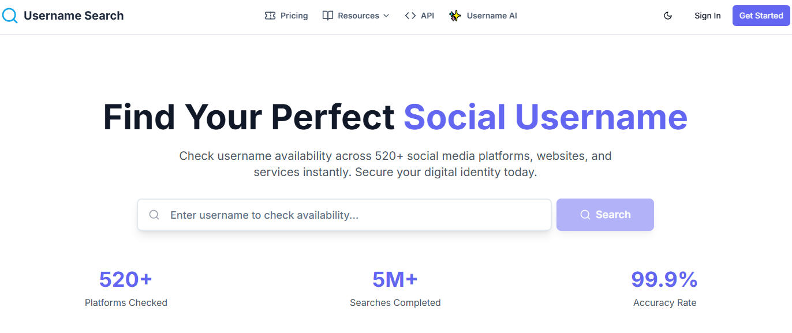This screenshot has height=333, width=792.
Task: Click the magnifier icon inside the Search button
Action: point(585,214)
